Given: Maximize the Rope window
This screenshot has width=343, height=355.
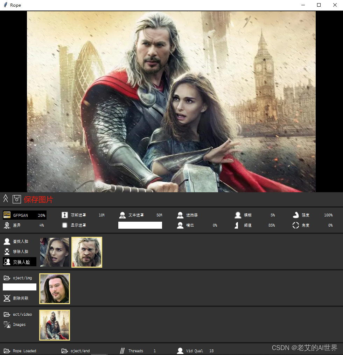Looking at the screenshot, I should [319, 5].
